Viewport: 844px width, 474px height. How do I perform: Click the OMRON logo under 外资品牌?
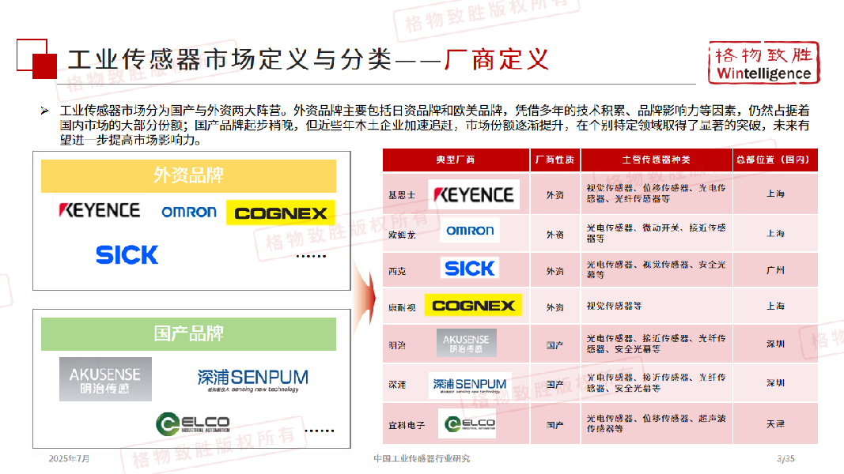pos(189,212)
